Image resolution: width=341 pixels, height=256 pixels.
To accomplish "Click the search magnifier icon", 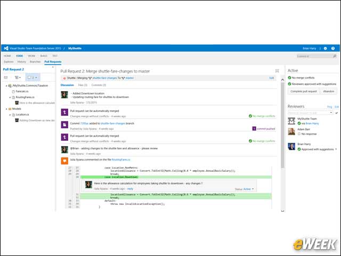I will 335,56.
